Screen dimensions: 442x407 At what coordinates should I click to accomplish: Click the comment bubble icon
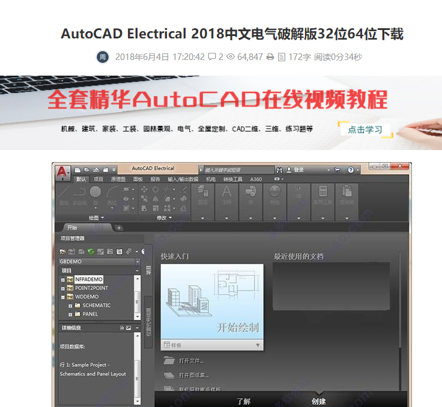click(211, 57)
